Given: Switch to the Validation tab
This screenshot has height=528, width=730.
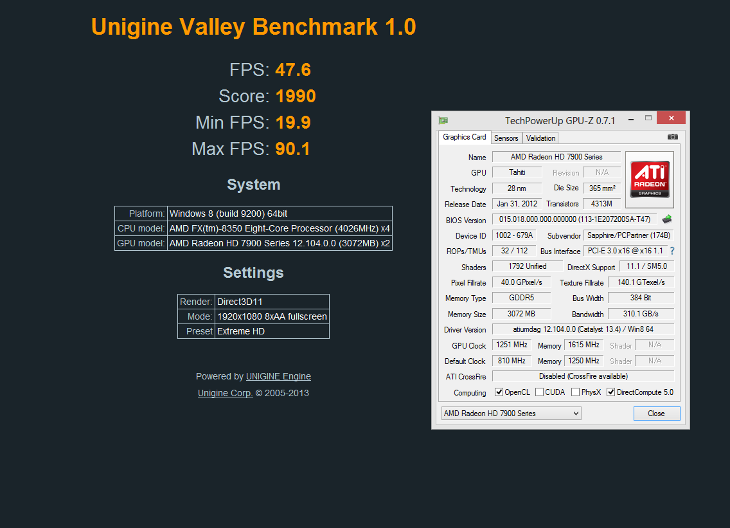Looking at the screenshot, I should 540,138.
